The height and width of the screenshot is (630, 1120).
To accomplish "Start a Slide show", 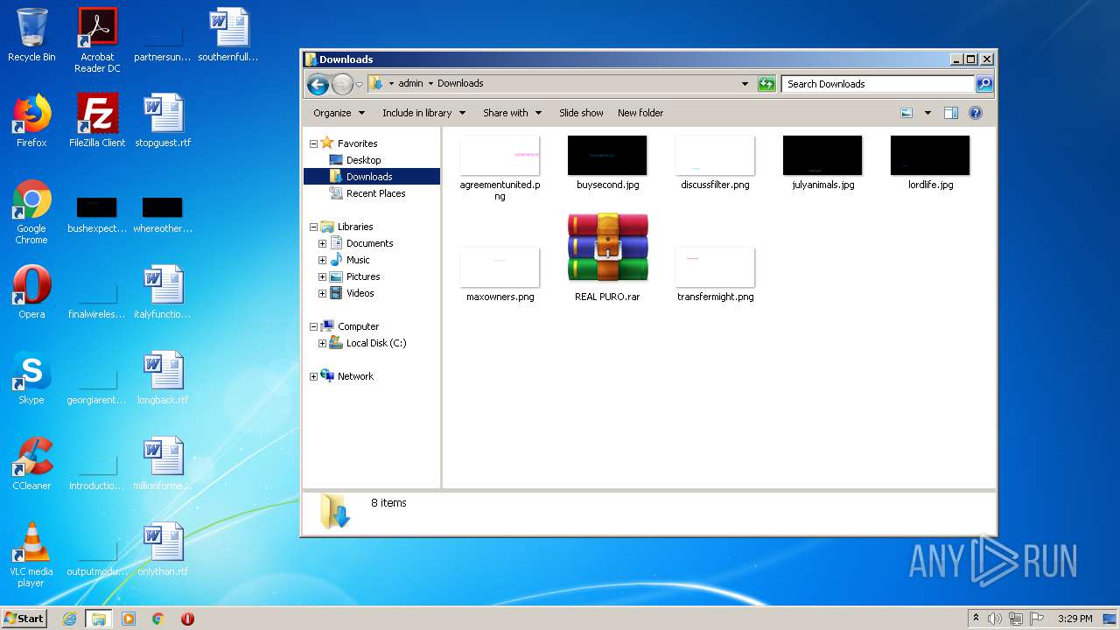I will [x=581, y=113].
